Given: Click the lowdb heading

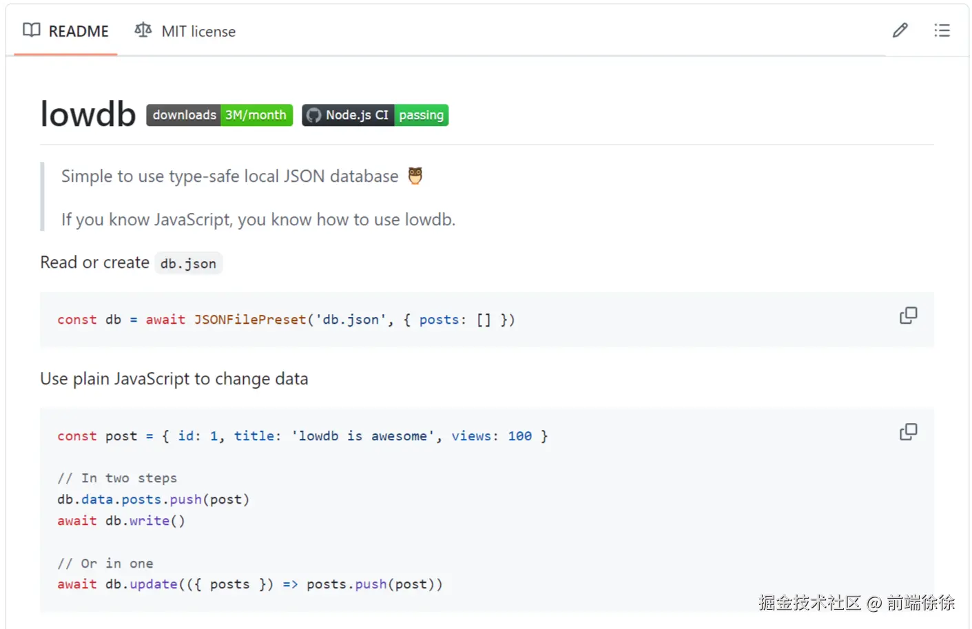Looking at the screenshot, I should pyautogui.click(x=88, y=114).
